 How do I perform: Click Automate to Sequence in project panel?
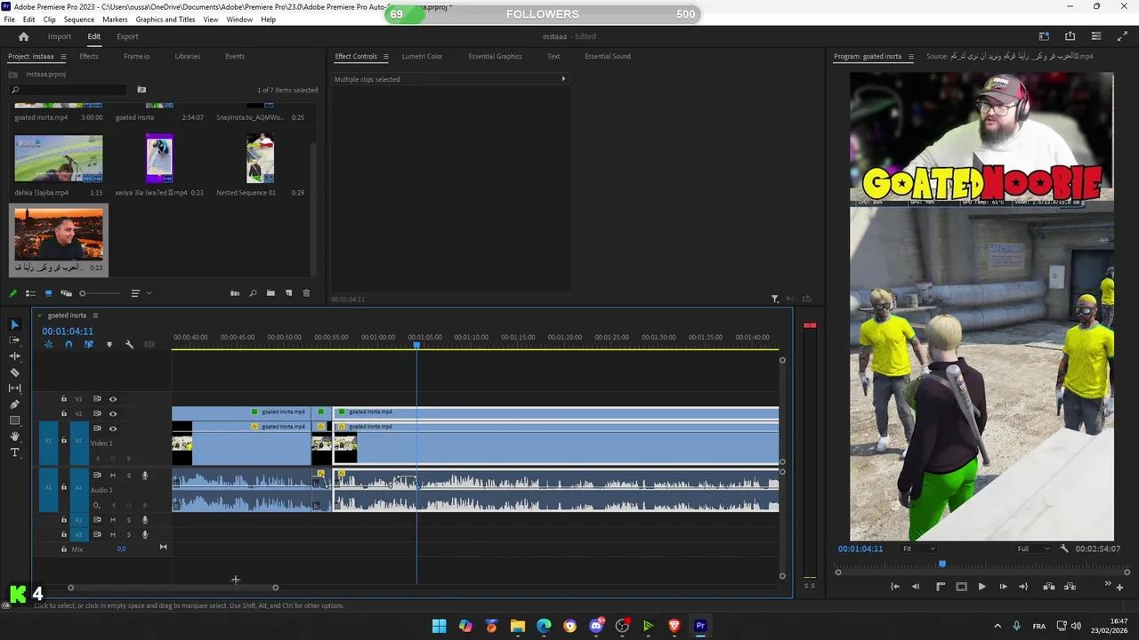(235, 293)
